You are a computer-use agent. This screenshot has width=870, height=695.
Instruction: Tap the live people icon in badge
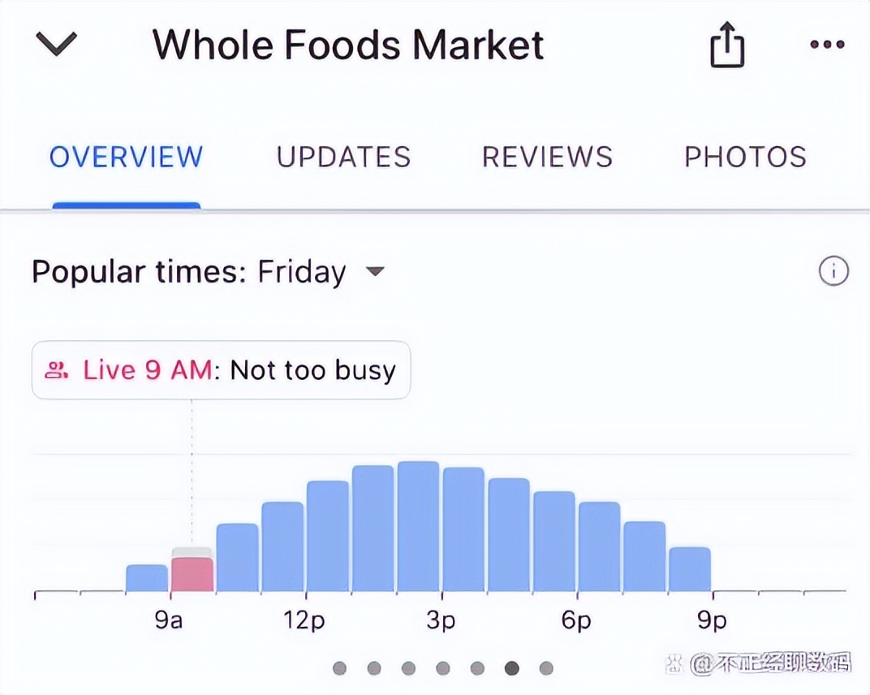56,371
